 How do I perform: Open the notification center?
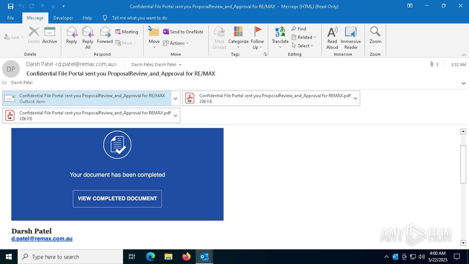[x=457, y=257]
